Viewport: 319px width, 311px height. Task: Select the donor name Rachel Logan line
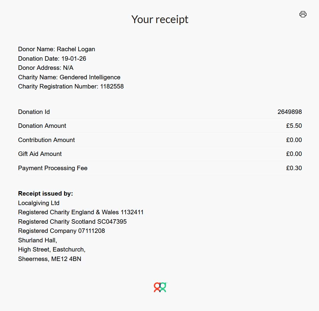(57, 49)
